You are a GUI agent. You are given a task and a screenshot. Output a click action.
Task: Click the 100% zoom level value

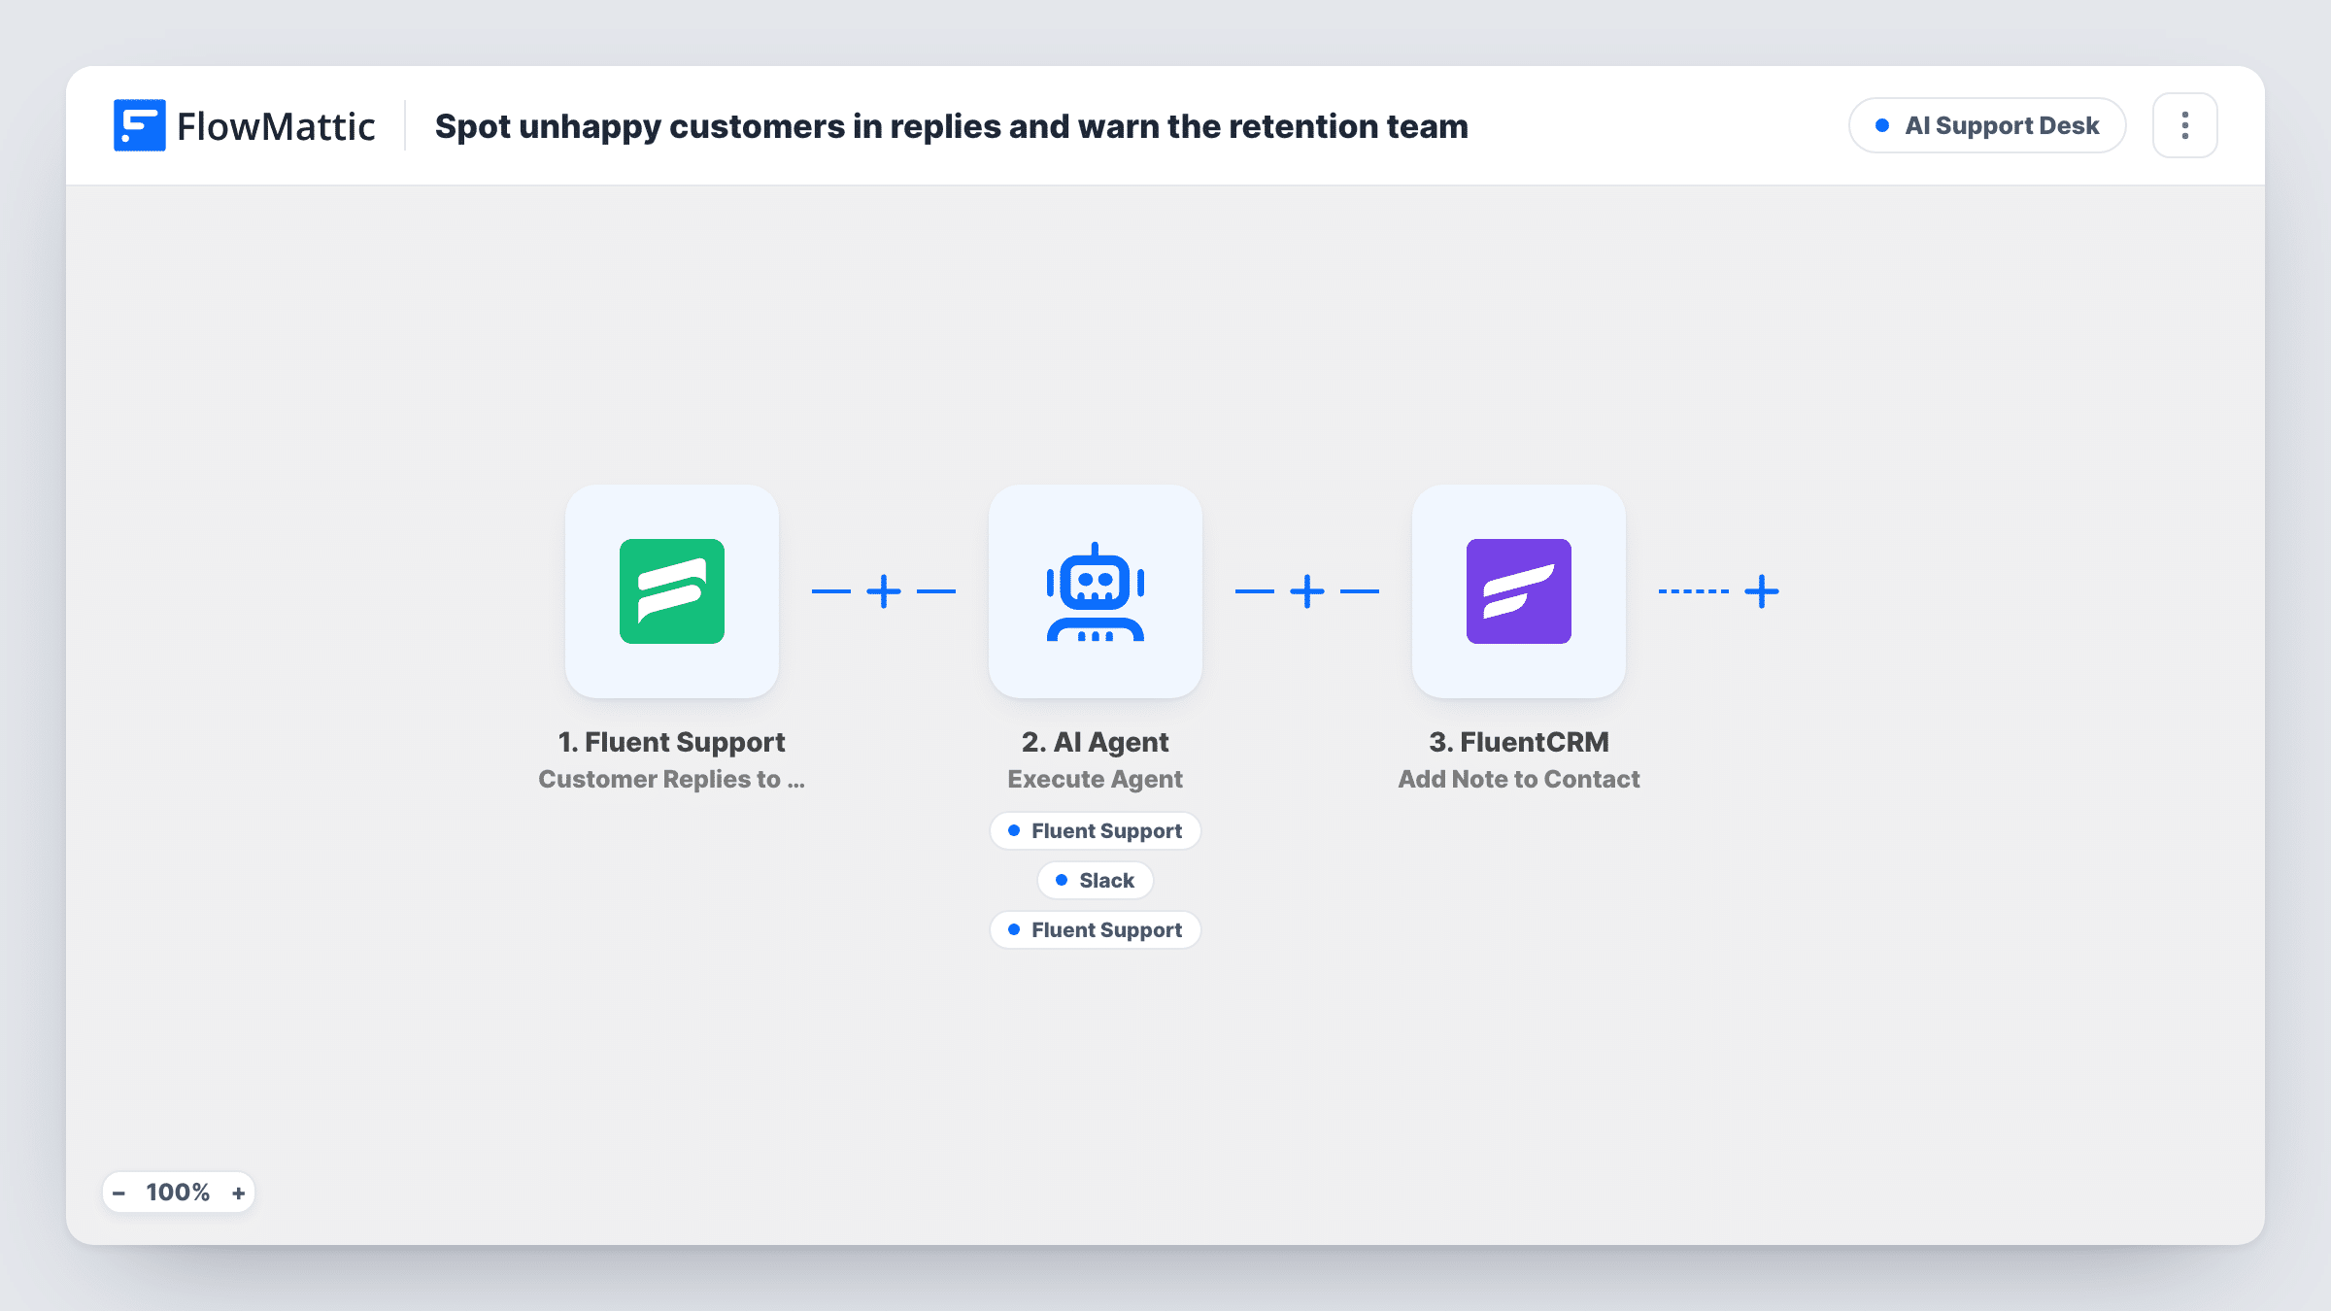178,1193
